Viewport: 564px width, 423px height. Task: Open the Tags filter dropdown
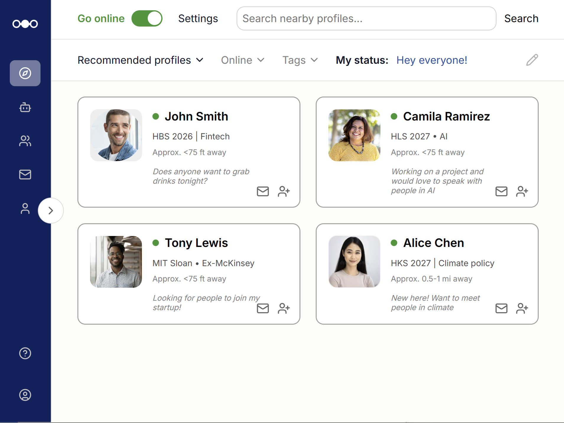300,60
